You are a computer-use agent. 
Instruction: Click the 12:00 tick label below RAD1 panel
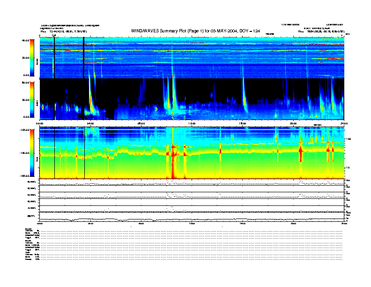point(192,123)
